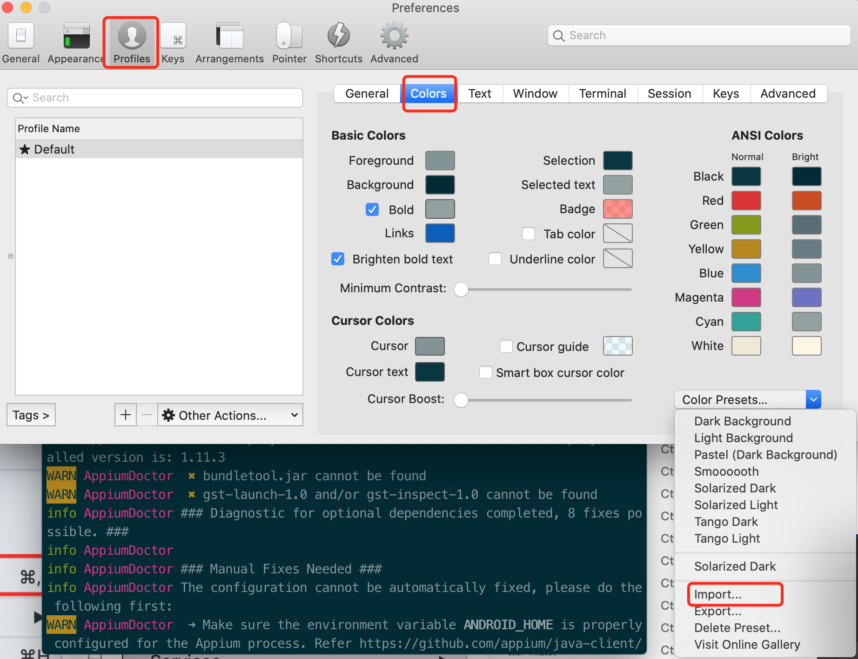
Task: Open the Appearance preferences pane icon
Action: (76, 36)
